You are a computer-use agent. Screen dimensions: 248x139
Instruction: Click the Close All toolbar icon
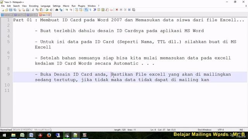[23, 10]
